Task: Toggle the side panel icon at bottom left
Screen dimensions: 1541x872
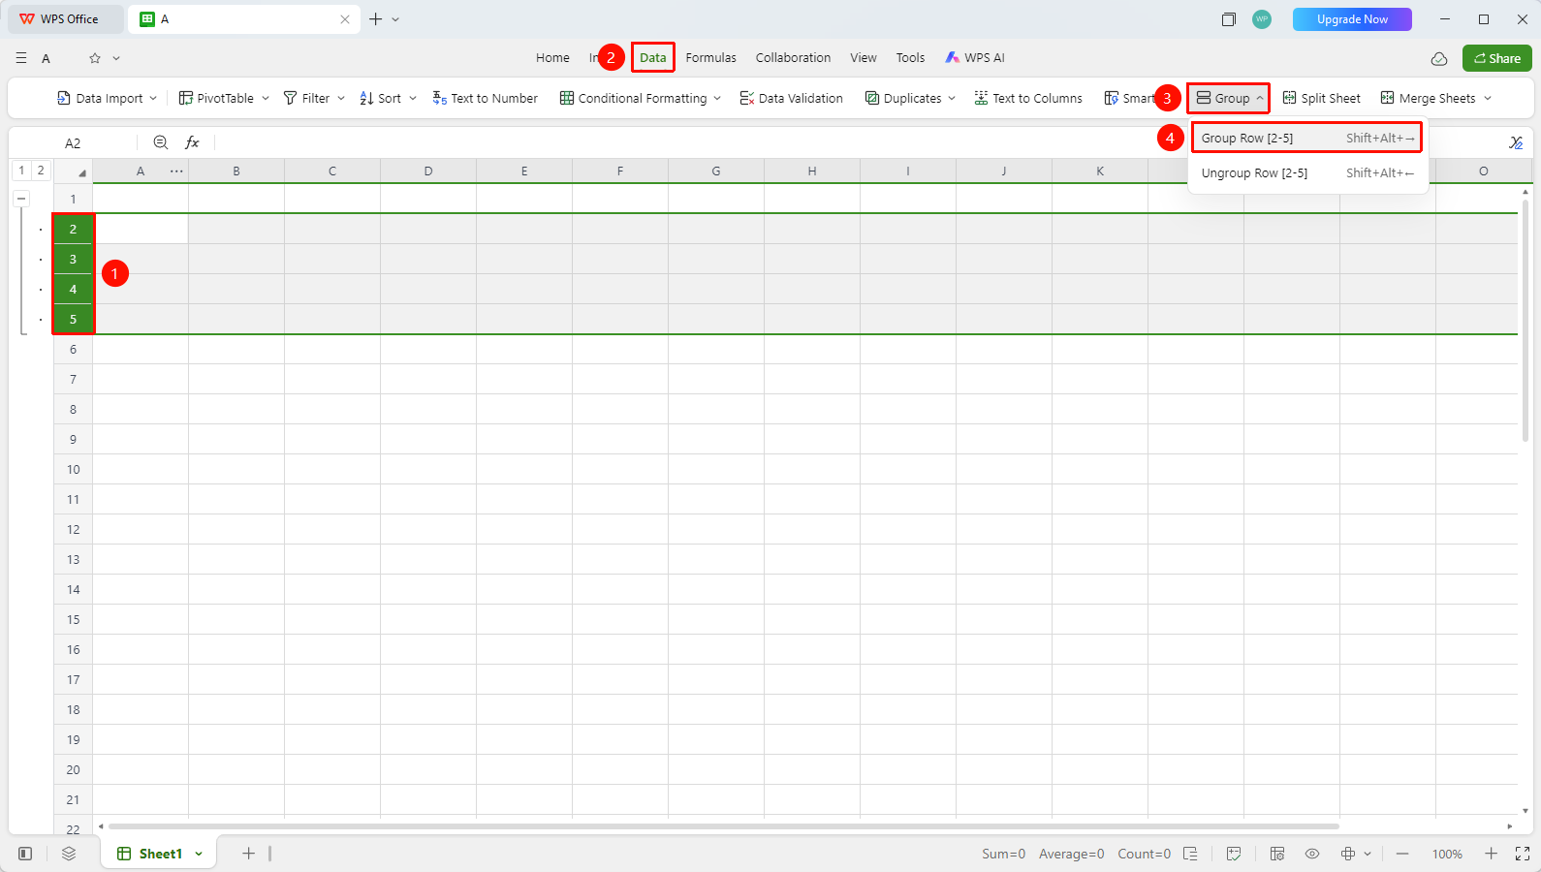Action: (x=26, y=854)
